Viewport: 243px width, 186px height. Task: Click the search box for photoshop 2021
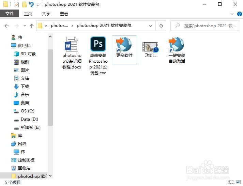pyautogui.click(x=205, y=26)
